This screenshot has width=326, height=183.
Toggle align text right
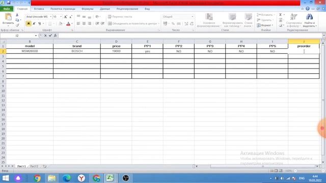click(x=90, y=24)
